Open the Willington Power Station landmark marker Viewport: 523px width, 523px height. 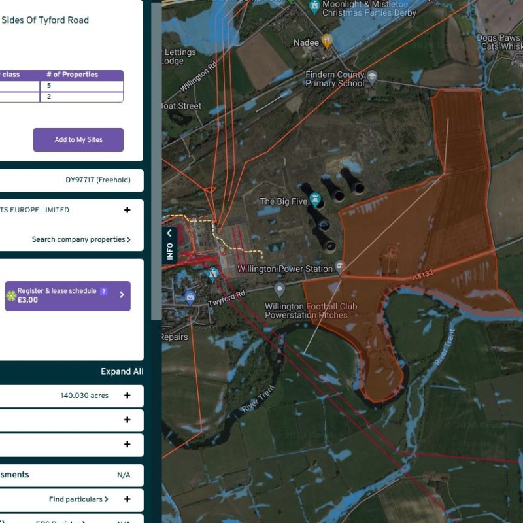339,267
